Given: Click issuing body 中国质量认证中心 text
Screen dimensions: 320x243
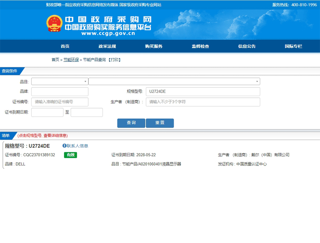Looking at the screenshot, I should (x=251, y=164).
